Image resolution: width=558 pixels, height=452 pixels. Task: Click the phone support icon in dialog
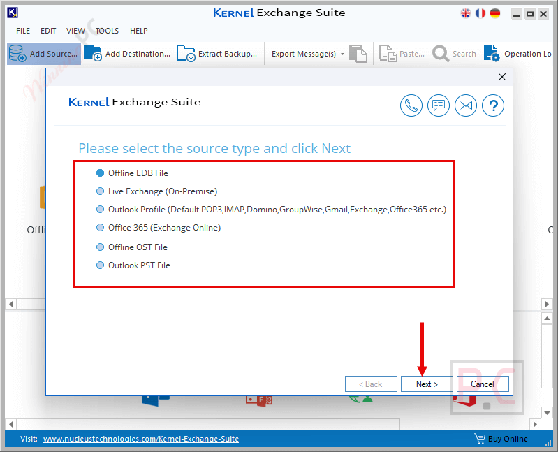[x=411, y=105]
